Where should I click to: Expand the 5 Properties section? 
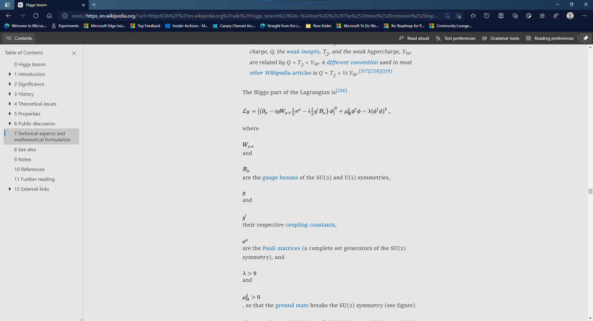coord(9,113)
